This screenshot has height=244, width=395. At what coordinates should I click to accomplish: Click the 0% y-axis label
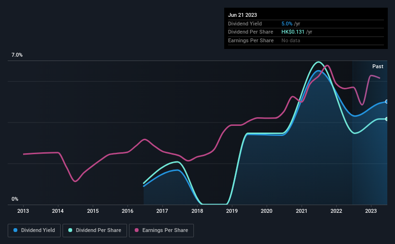(x=15, y=199)
